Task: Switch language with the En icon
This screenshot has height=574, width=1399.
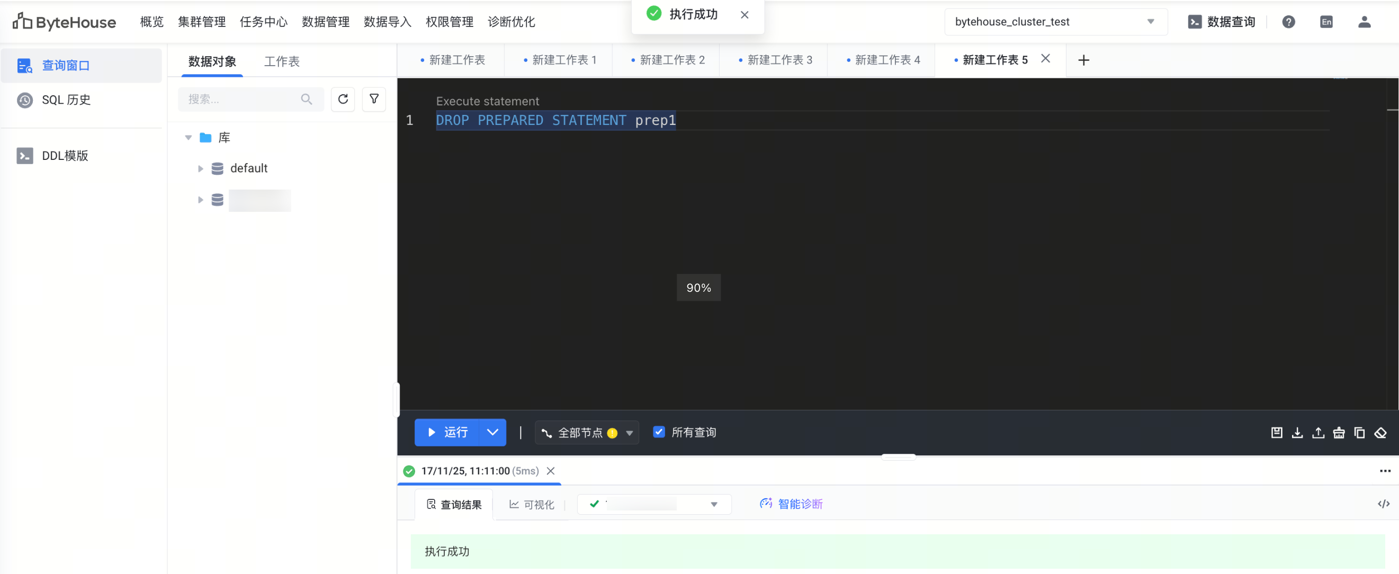Action: pos(1326,22)
